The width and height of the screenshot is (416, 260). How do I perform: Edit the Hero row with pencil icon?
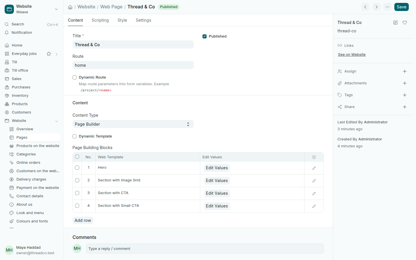[x=314, y=168]
